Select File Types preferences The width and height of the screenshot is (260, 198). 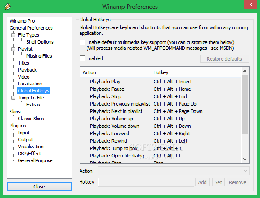(28, 35)
